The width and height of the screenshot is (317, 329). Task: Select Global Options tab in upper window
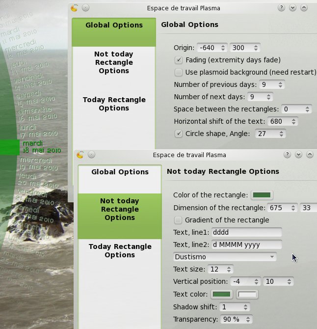[x=114, y=32]
